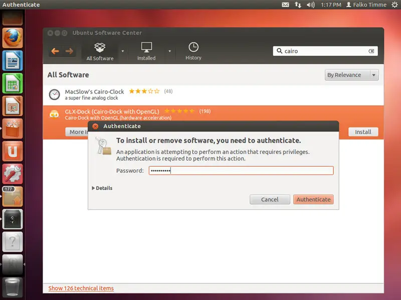The height and width of the screenshot is (300, 401).
Task: Click the question mark launcher icon
Action: click(x=13, y=242)
